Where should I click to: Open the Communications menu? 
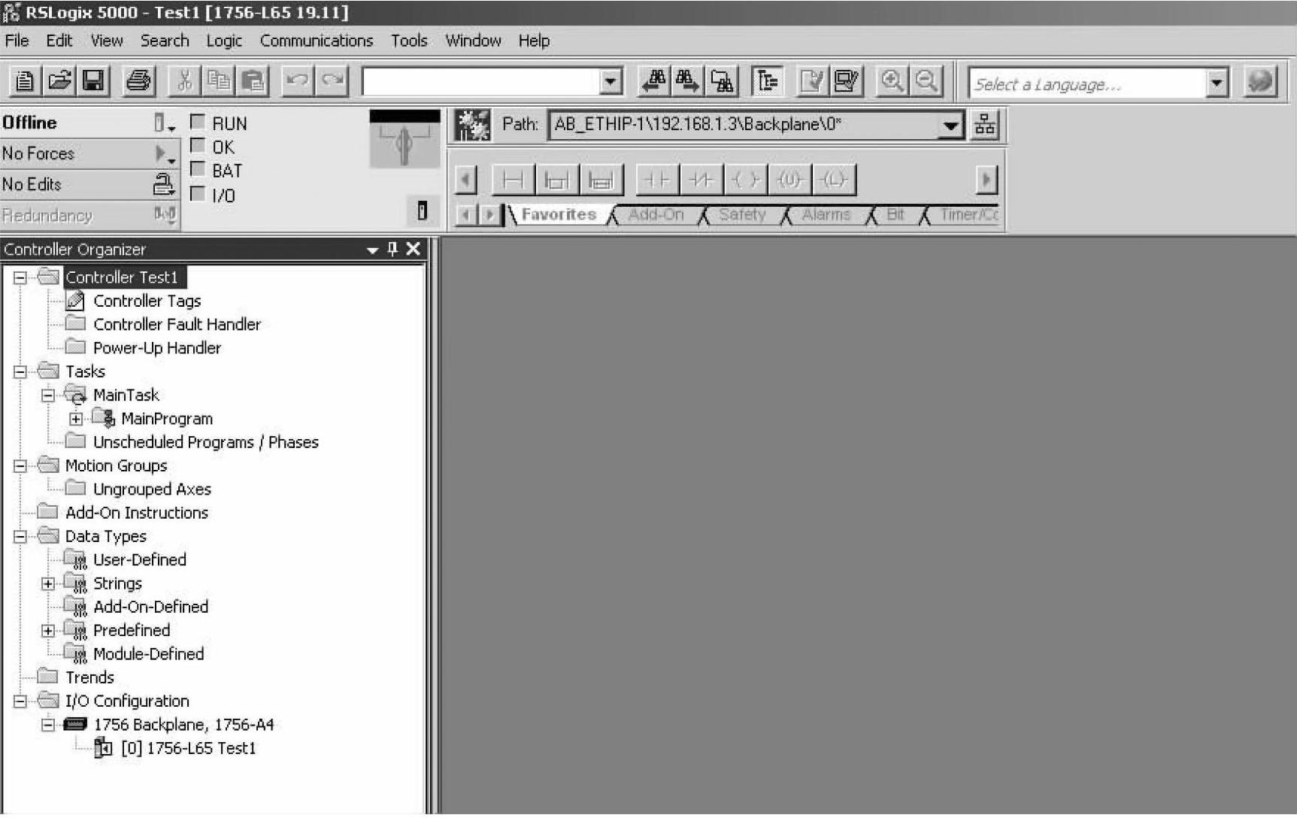[317, 41]
